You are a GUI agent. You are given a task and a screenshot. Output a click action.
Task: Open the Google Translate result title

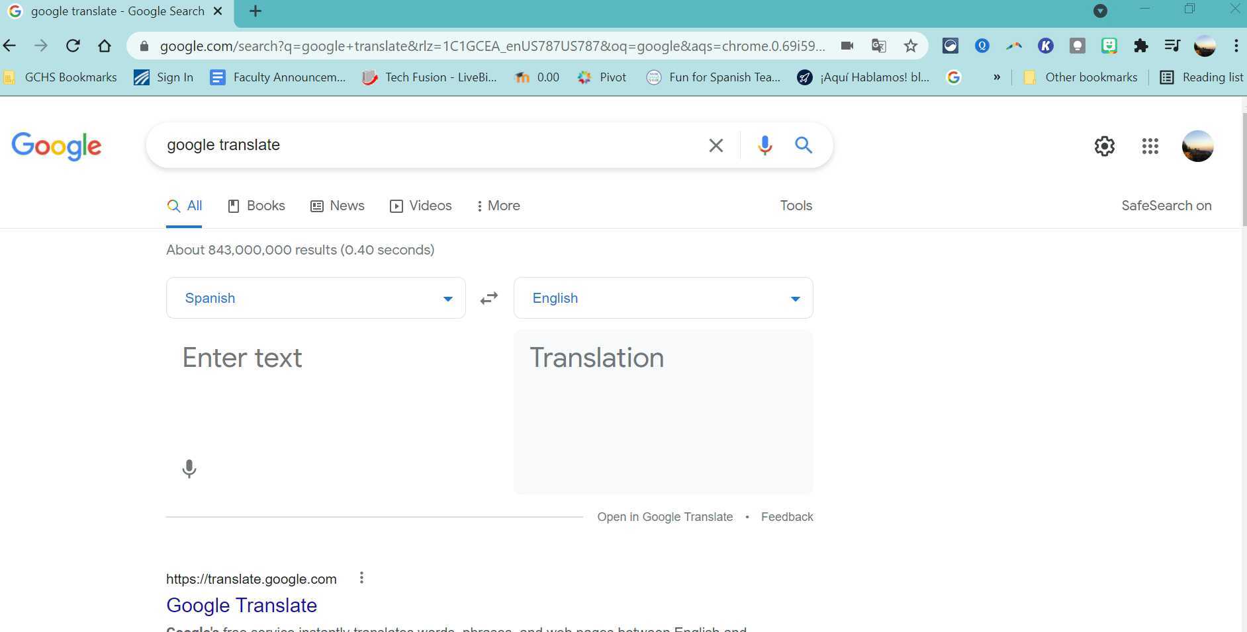point(242,606)
